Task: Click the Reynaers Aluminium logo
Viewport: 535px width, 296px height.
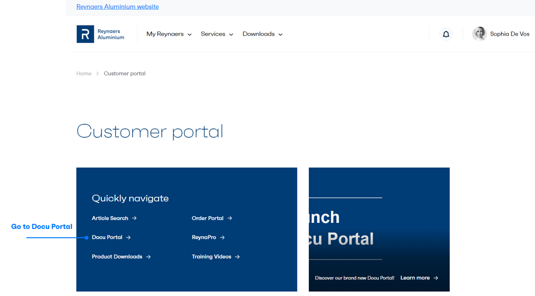Action: pos(100,34)
